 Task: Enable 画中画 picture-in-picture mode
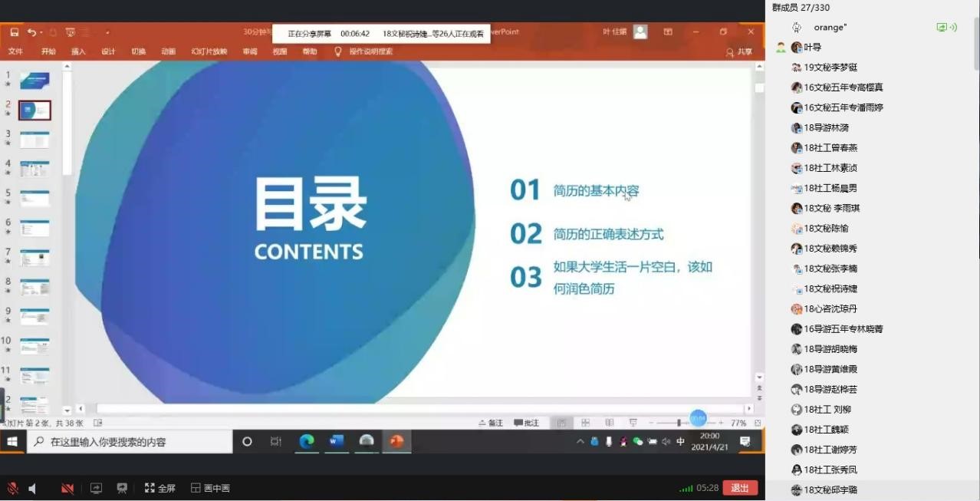pos(210,488)
